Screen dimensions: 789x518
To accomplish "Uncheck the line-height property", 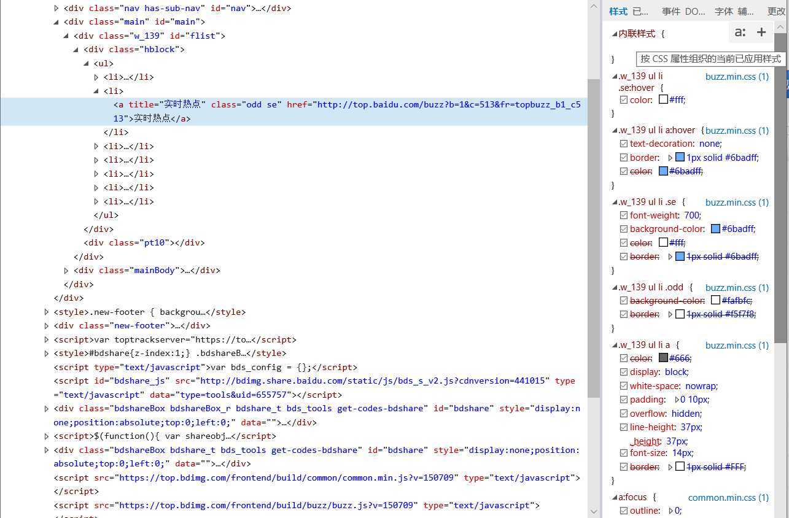I will 624,427.
